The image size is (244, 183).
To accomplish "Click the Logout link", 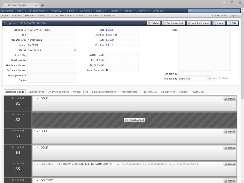I will click(233, 16).
